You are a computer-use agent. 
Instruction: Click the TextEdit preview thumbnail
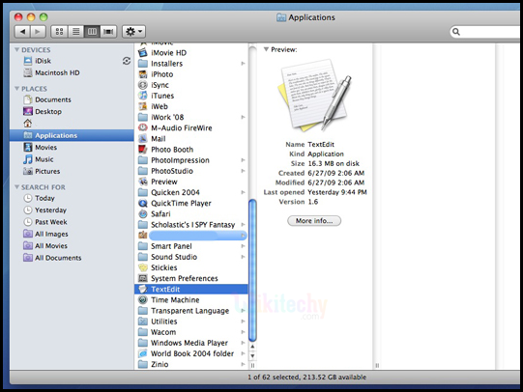pyautogui.click(x=314, y=95)
